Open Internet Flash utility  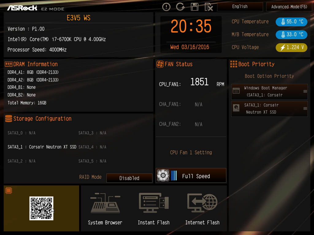tap(202, 208)
